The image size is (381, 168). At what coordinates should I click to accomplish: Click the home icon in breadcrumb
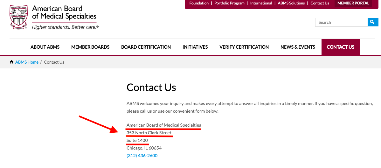tap(12, 62)
